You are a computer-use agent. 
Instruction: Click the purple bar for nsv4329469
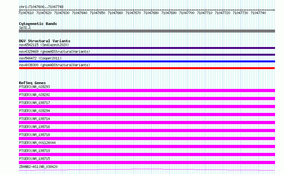147,55
